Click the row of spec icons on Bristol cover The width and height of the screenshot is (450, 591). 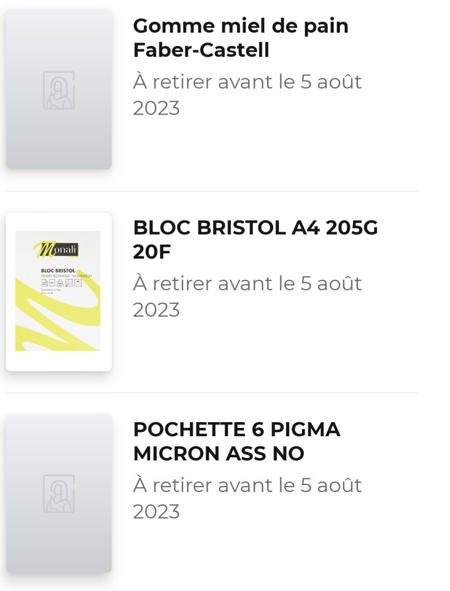click(61, 283)
